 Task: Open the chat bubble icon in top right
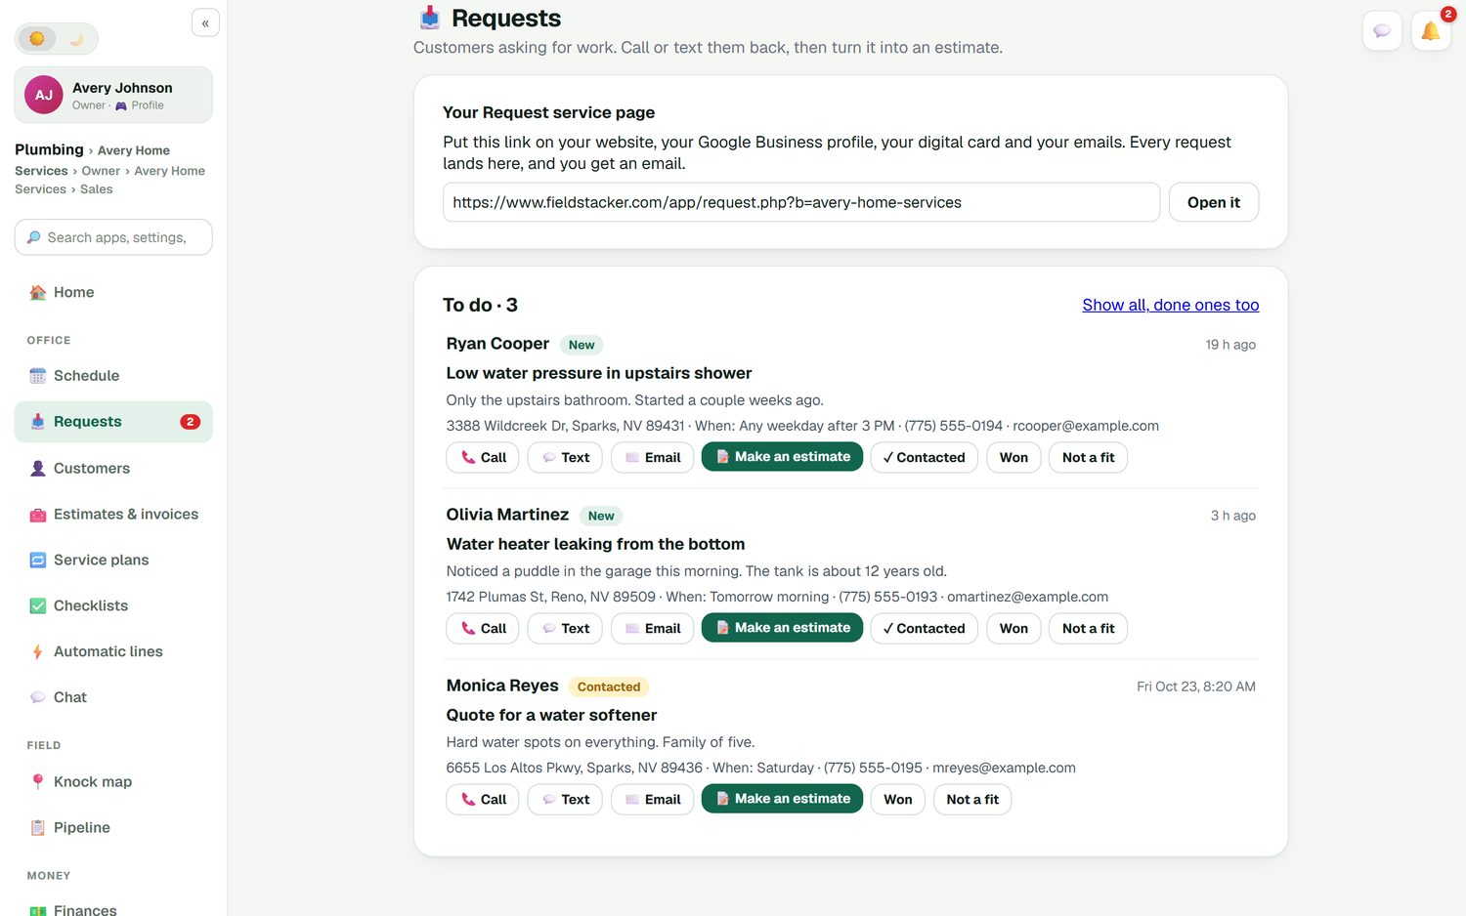click(1382, 31)
